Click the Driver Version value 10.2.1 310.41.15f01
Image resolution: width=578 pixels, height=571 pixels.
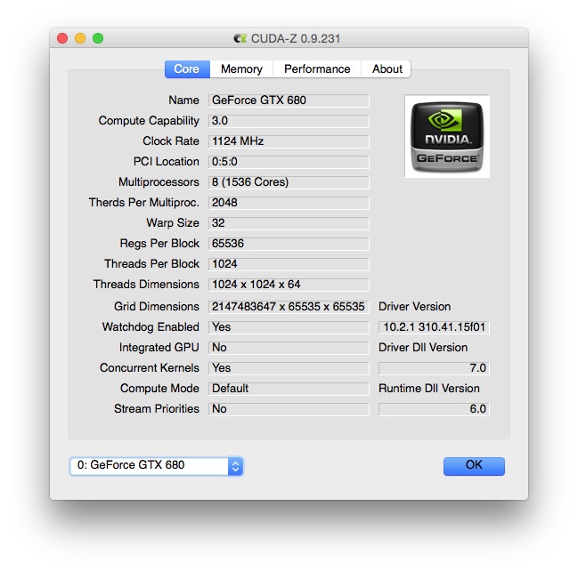click(434, 327)
